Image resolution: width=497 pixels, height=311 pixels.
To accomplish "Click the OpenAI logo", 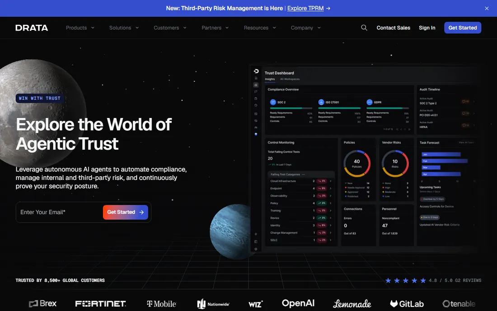I will pyautogui.click(x=298, y=303).
